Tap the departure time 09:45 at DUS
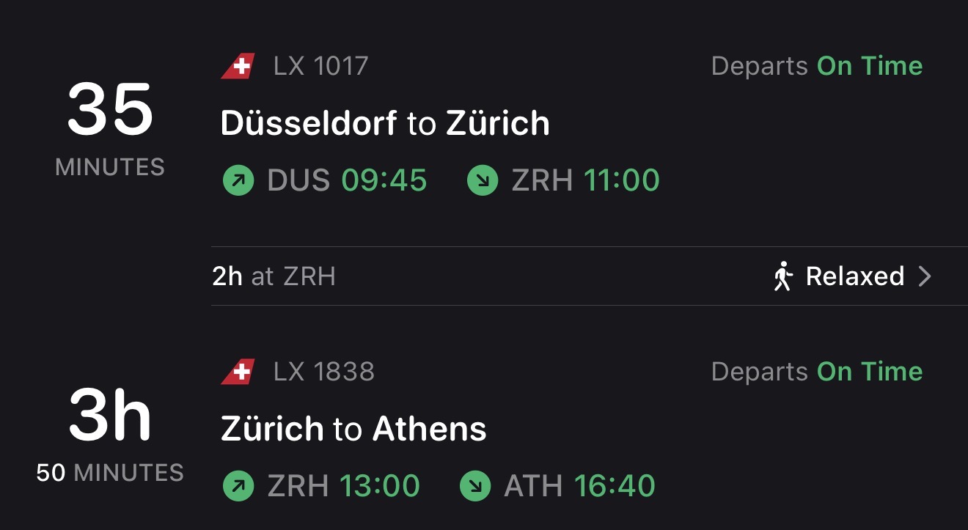Screen dimensions: 968x530 coord(385,180)
